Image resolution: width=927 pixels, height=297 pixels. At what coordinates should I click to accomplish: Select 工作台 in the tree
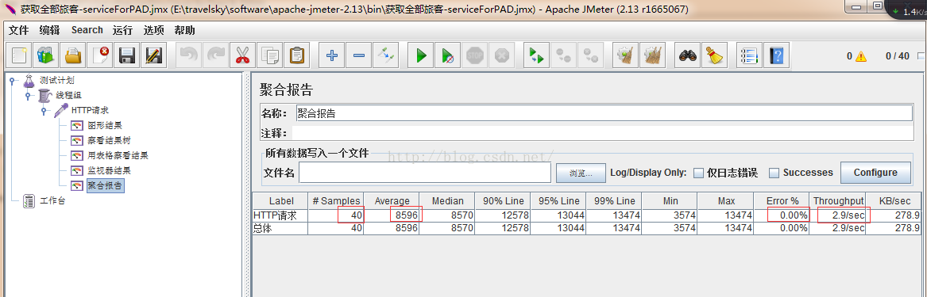[52, 201]
